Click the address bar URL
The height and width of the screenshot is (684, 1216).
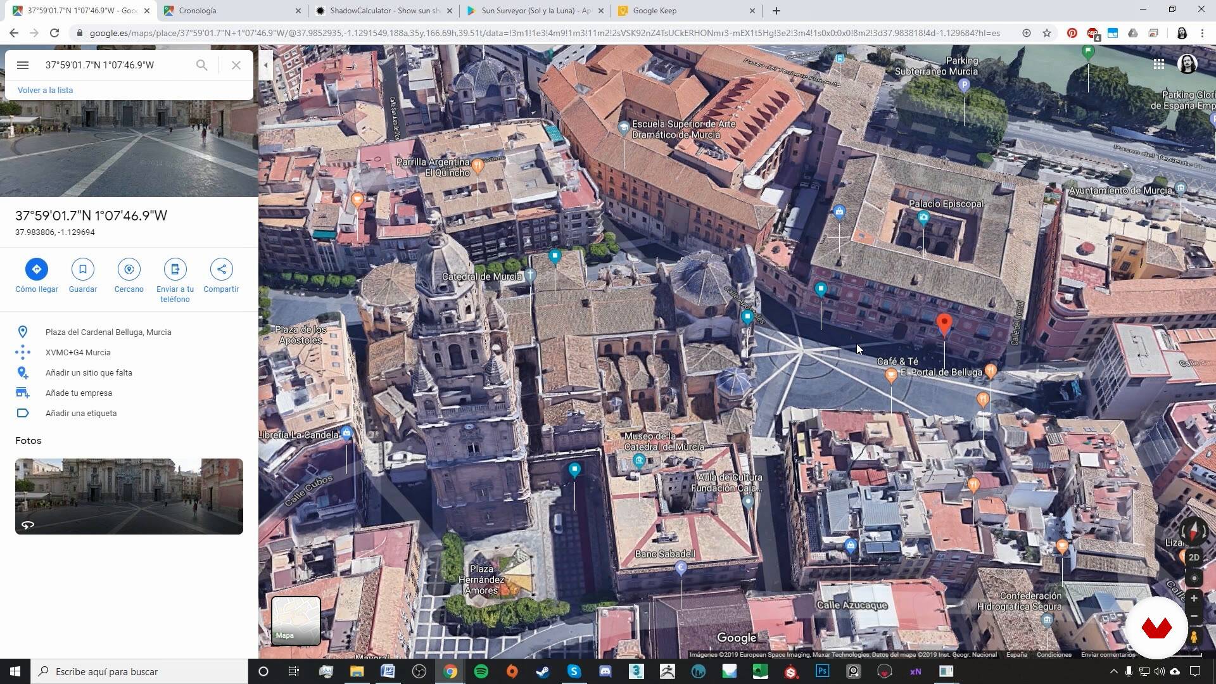pyautogui.click(x=545, y=33)
